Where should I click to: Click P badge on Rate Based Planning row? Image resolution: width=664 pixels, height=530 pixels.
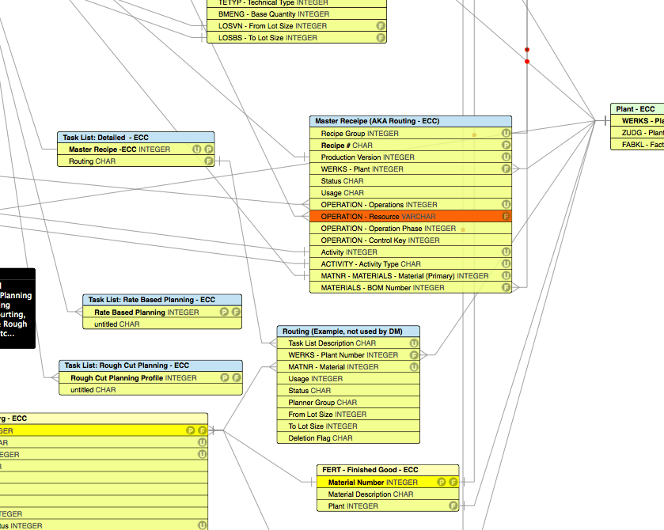(x=224, y=312)
